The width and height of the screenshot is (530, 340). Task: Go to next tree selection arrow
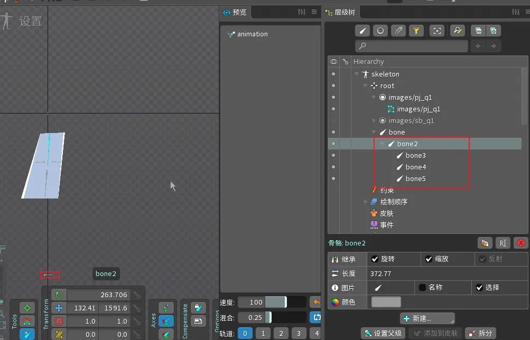tap(494, 46)
